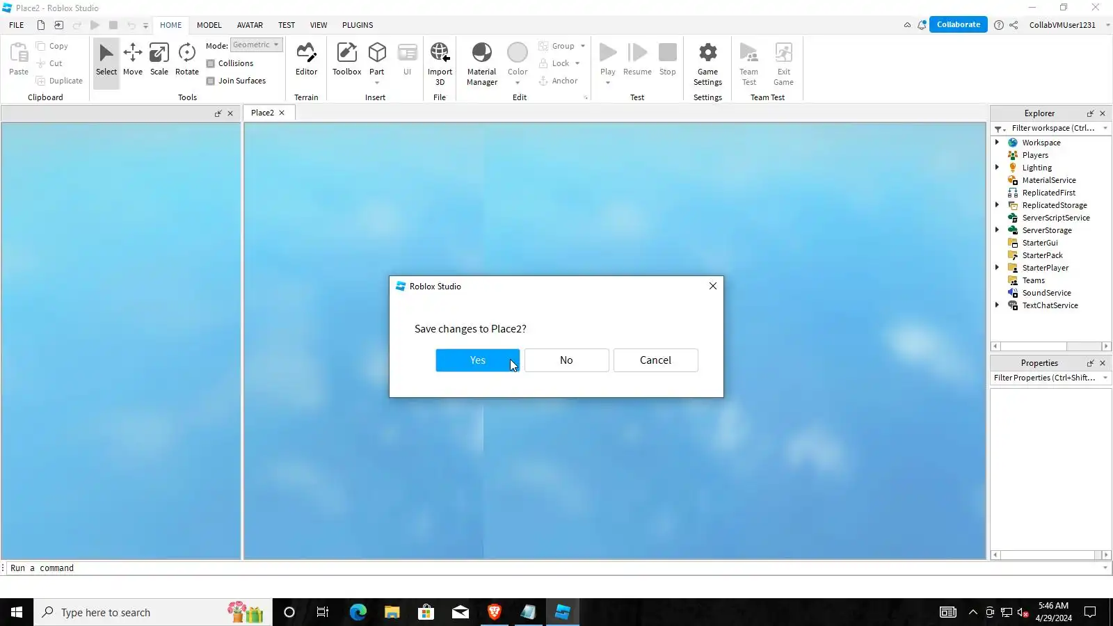The height and width of the screenshot is (626, 1113).
Task: Select Players in Explorer
Action: tap(1035, 155)
